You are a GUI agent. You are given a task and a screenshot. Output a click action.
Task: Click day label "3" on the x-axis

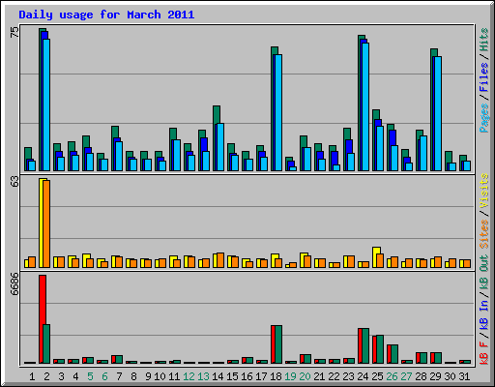61,376
